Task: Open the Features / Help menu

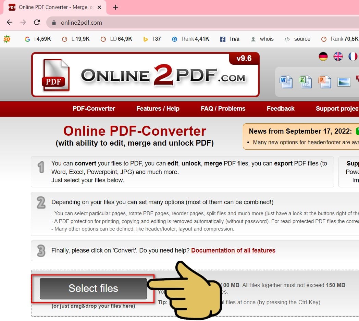Action: [x=158, y=109]
